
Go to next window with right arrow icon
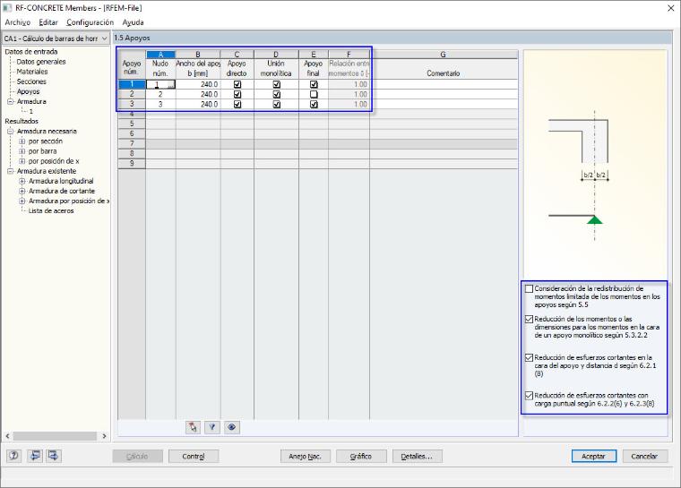(x=54, y=456)
